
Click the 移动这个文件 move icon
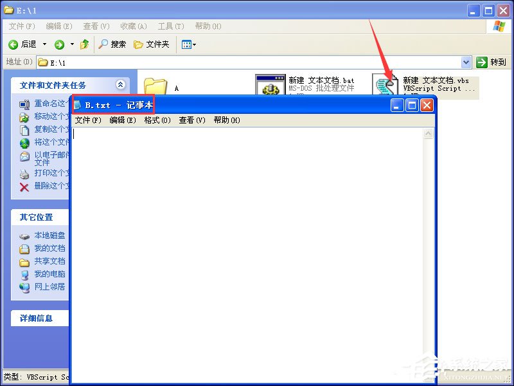[x=24, y=117]
